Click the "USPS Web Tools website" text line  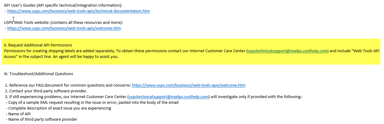(27, 23)
